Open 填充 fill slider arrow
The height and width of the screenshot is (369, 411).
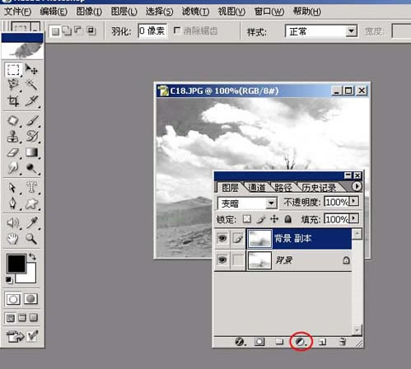tap(354, 218)
